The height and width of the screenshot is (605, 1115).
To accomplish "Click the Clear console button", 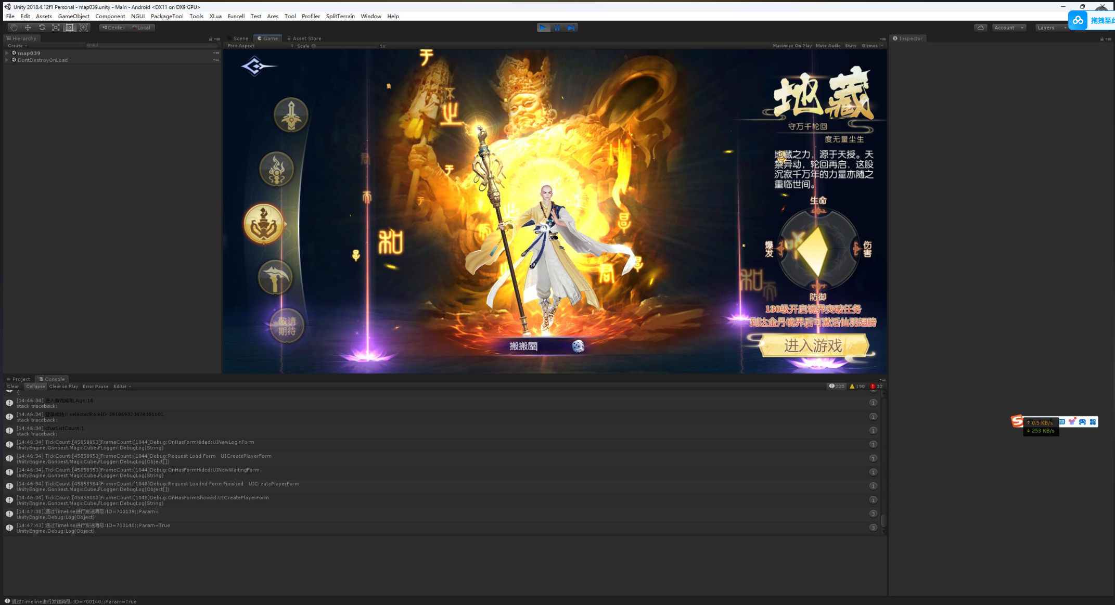I will (x=13, y=387).
